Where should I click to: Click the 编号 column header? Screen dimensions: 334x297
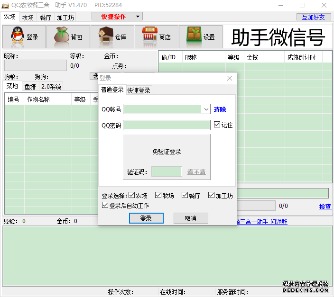click(x=15, y=99)
